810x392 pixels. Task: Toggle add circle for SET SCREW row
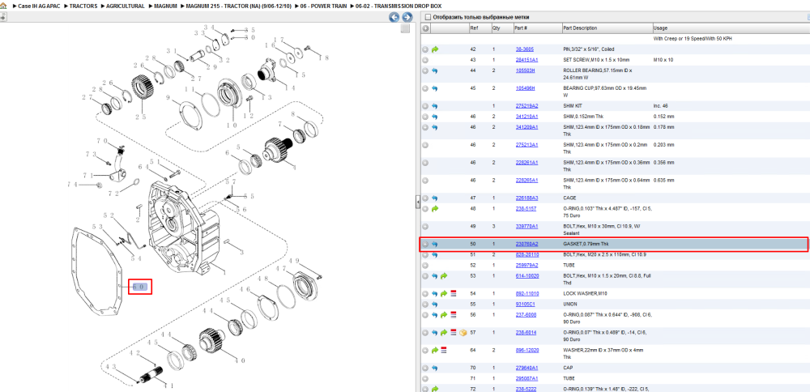[x=426, y=61]
